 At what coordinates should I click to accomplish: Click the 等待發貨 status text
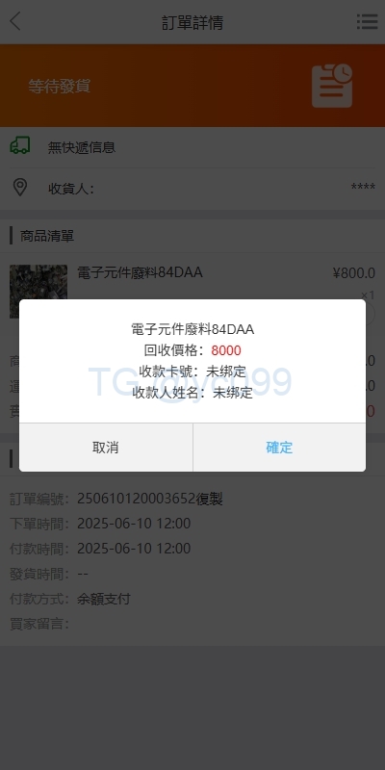tap(59, 87)
